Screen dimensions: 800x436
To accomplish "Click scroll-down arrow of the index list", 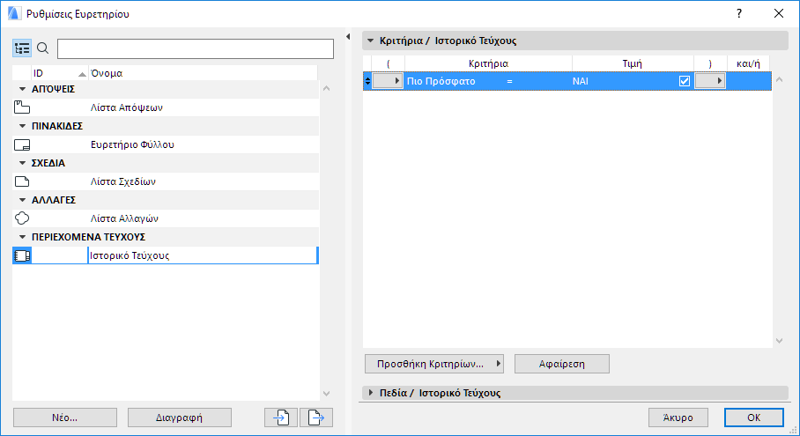I will [327, 394].
